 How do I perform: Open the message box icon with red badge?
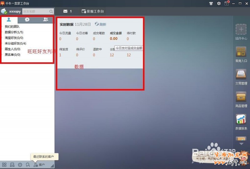pyautogui.click(x=227, y=3)
